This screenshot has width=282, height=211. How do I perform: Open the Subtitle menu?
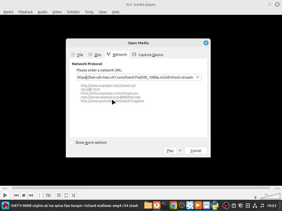click(73, 12)
